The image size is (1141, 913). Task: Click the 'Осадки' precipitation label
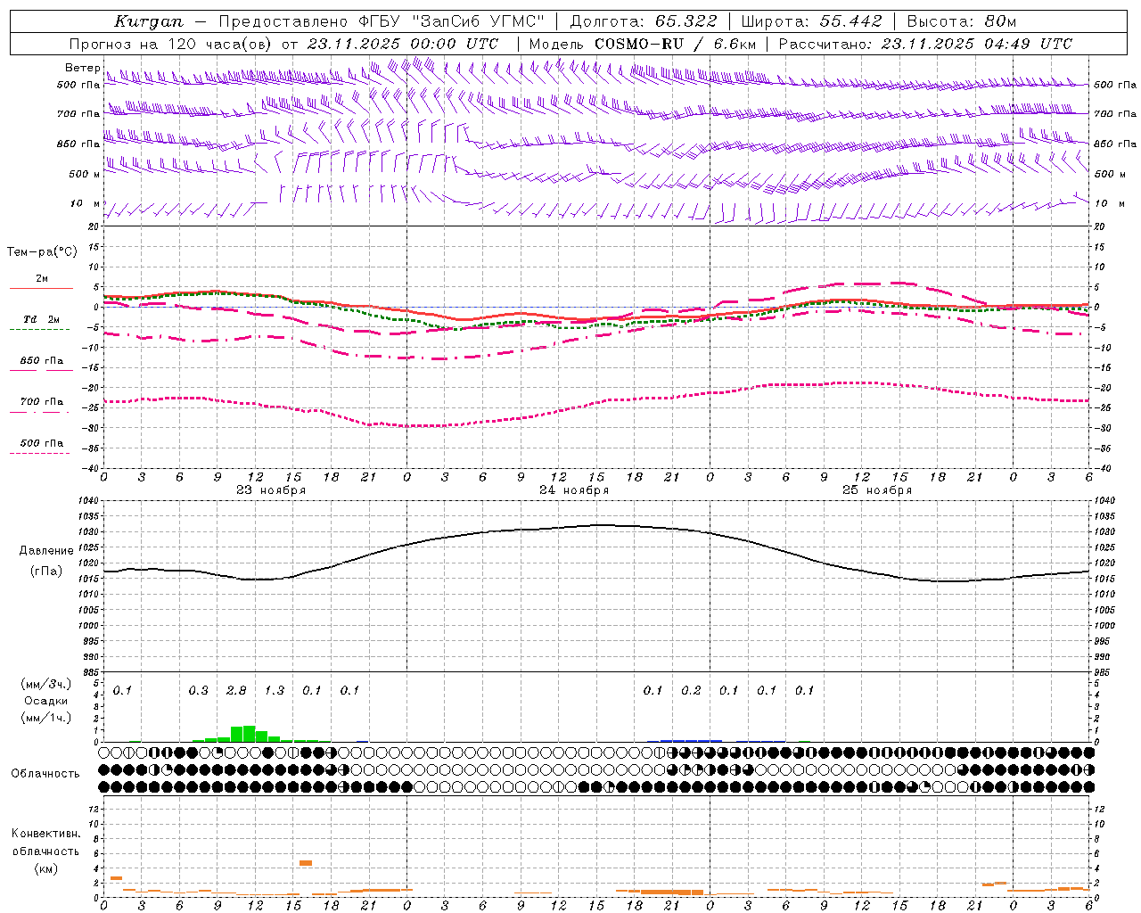click(46, 701)
